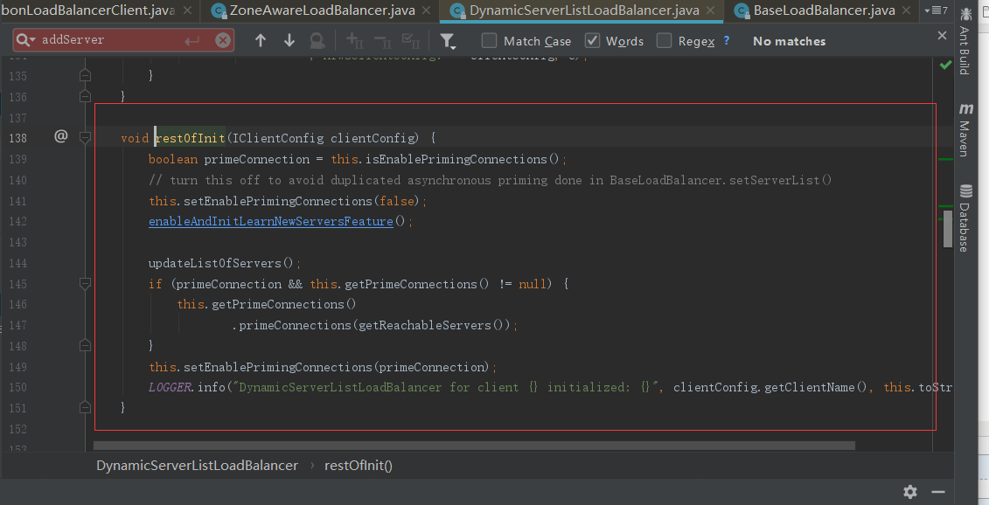989x505 pixels.
Task: Collapse the restOfInit method fold at line 138
Action: click(x=85, y=137)
